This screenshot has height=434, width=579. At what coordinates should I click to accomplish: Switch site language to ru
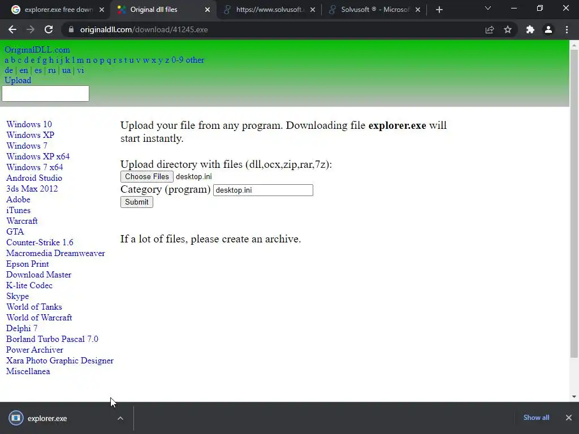[52, 70]
